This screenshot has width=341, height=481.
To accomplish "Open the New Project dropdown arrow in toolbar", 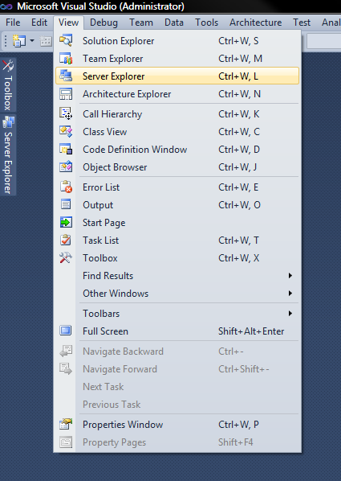I will click(32, 40).
